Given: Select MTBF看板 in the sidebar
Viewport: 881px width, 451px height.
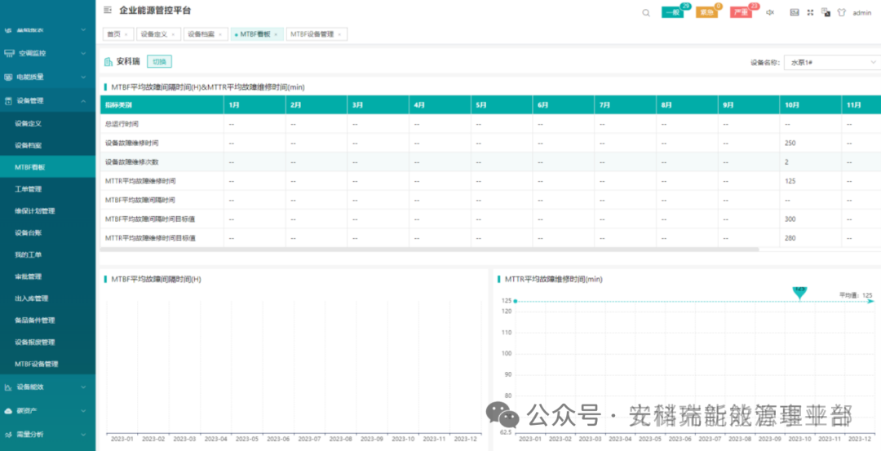Looking at the screenshot, I should (48, 167).
